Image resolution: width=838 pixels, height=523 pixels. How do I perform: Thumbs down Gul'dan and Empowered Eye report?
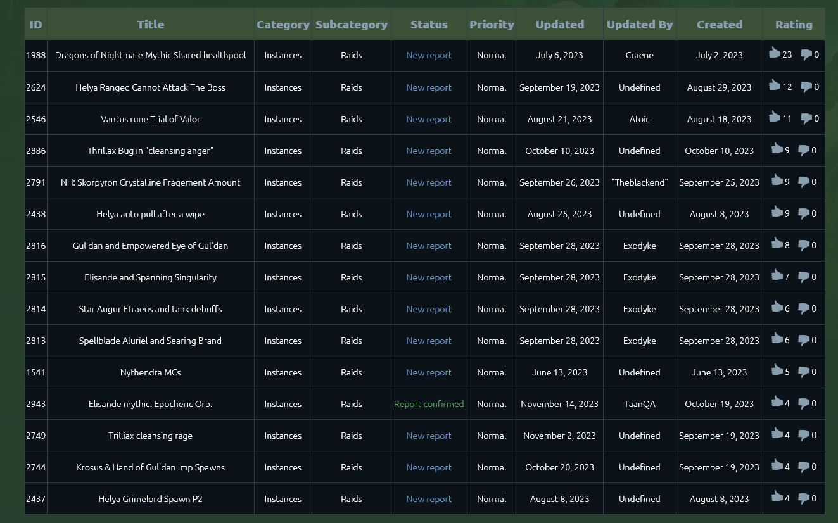tap(803, 245)
